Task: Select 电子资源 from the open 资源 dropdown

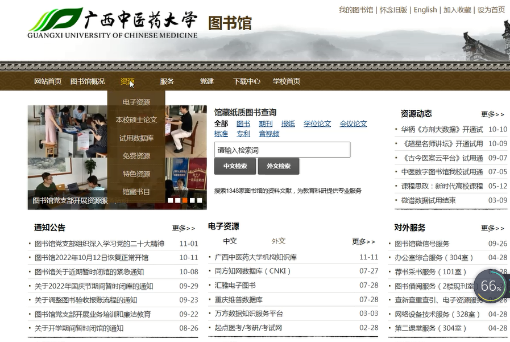Action: 136,101
